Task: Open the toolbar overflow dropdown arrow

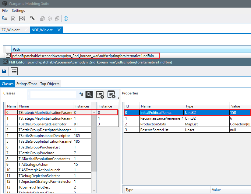Action: point(118,98)
